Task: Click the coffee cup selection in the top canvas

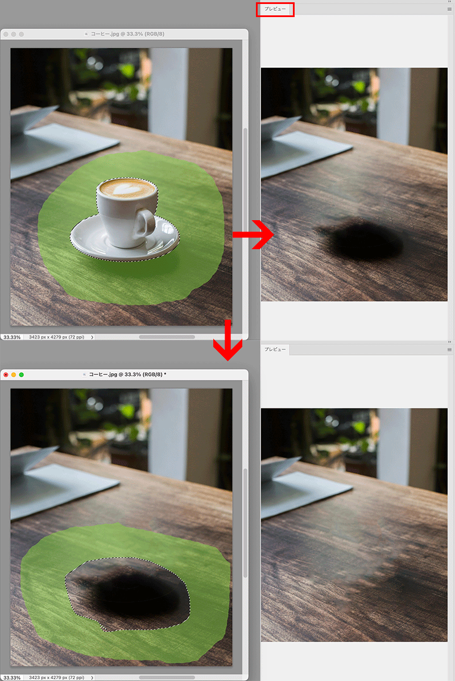Action: pos(125,216)
